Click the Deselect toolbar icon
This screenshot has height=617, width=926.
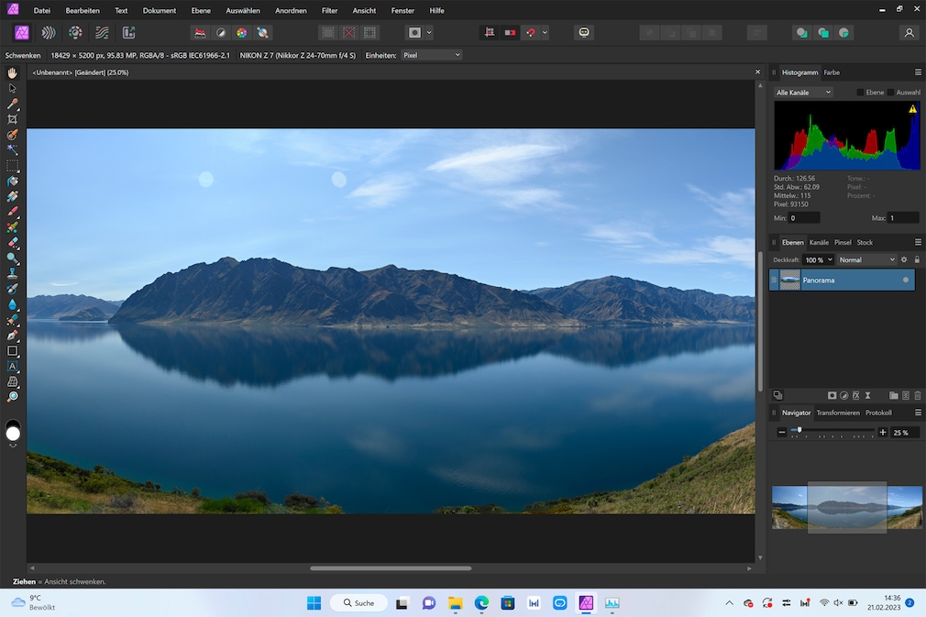click(349, 32)
